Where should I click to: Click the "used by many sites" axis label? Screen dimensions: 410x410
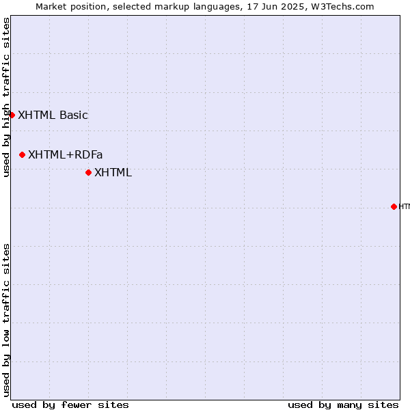[x=343, y=405]
